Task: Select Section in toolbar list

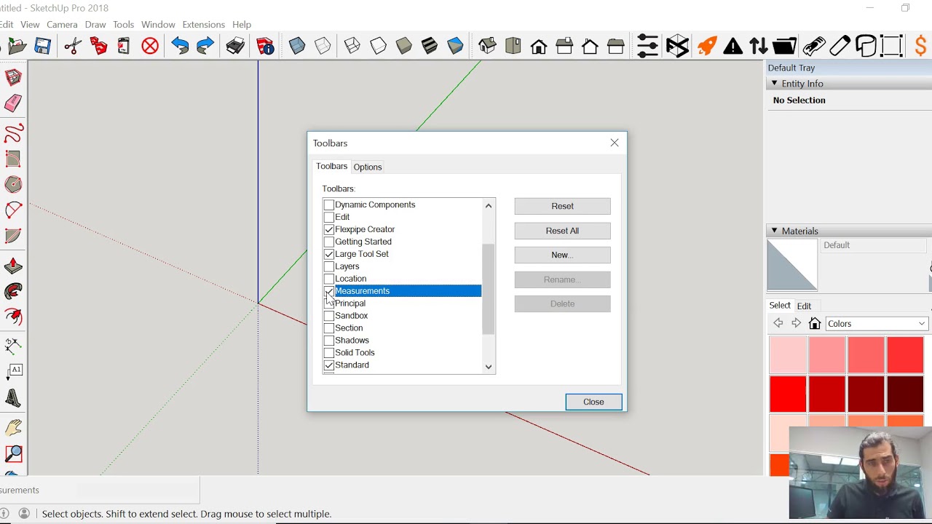Action: point(349,328)
